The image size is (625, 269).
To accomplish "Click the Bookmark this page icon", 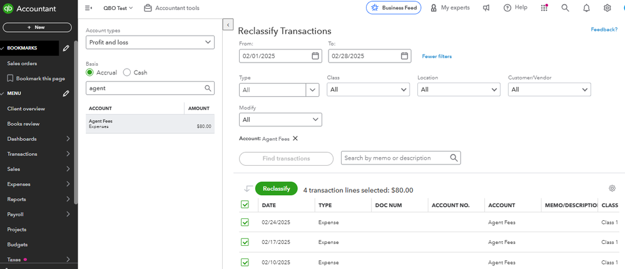I will coord(11,78).
